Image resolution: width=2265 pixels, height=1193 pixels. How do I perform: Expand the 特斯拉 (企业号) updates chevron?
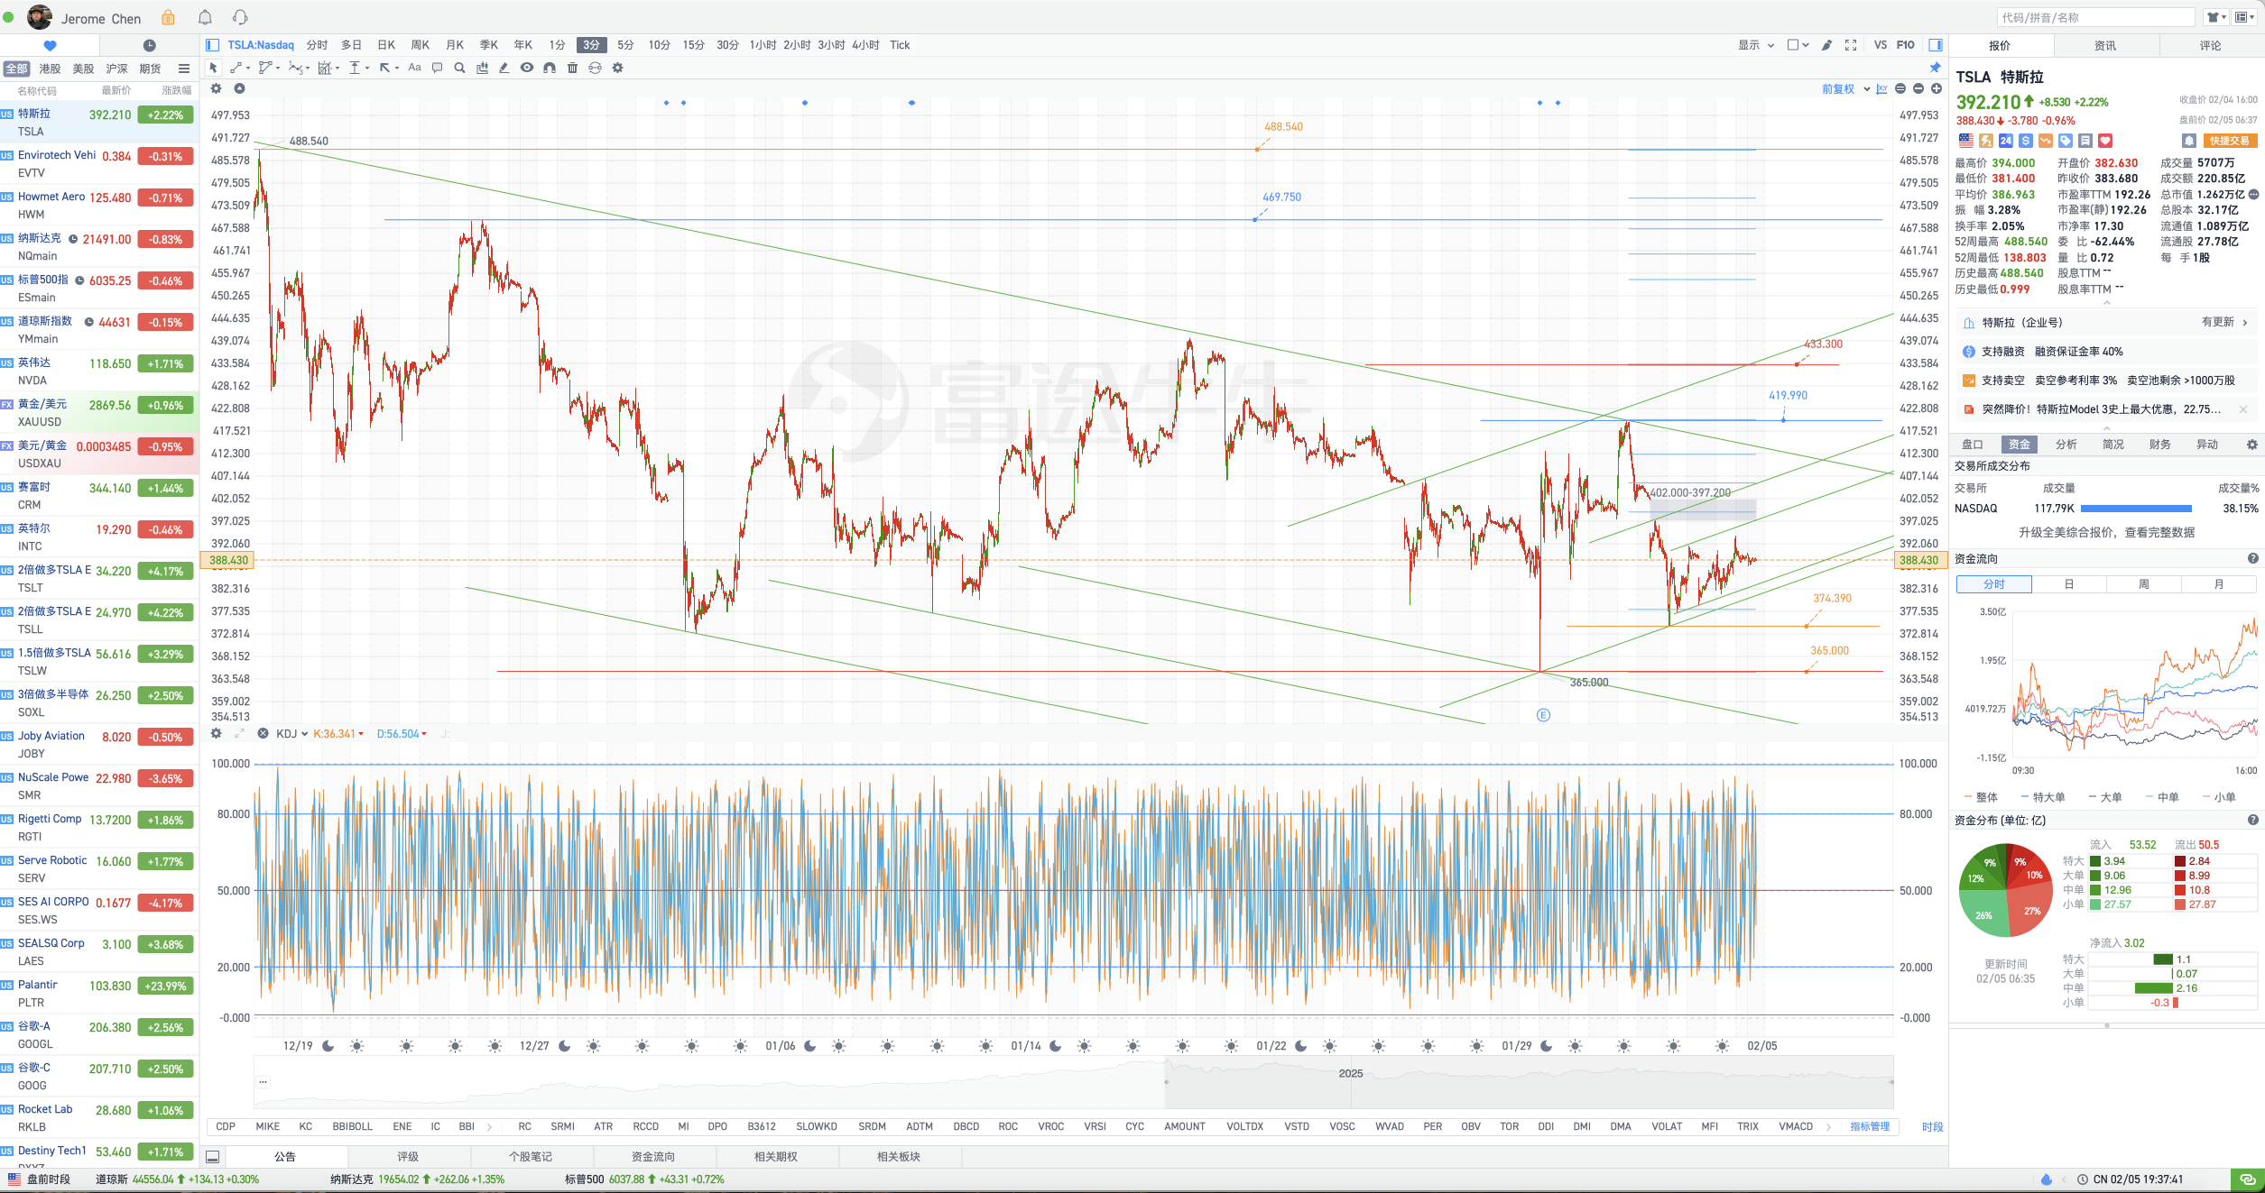(2245, 323)
